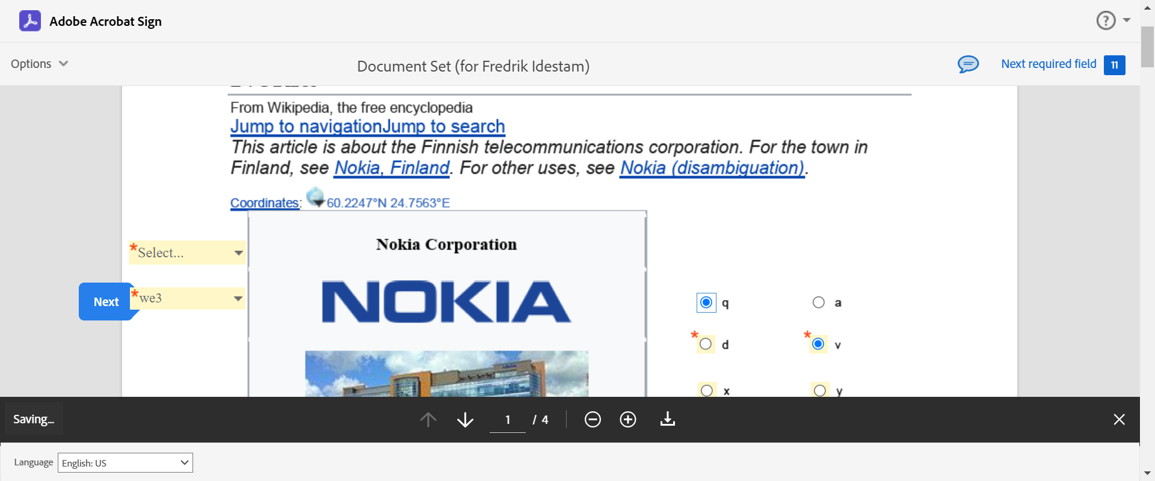Jump to Next required field
Image resolution: width=1155 pixels, height=481 pixels.
coord(1049,64)
